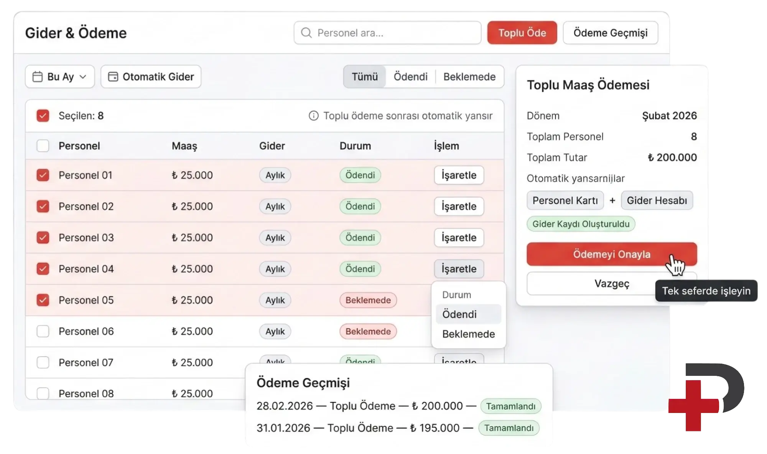
Task: Click the red plus logo icon
Action: coord(694,405)
